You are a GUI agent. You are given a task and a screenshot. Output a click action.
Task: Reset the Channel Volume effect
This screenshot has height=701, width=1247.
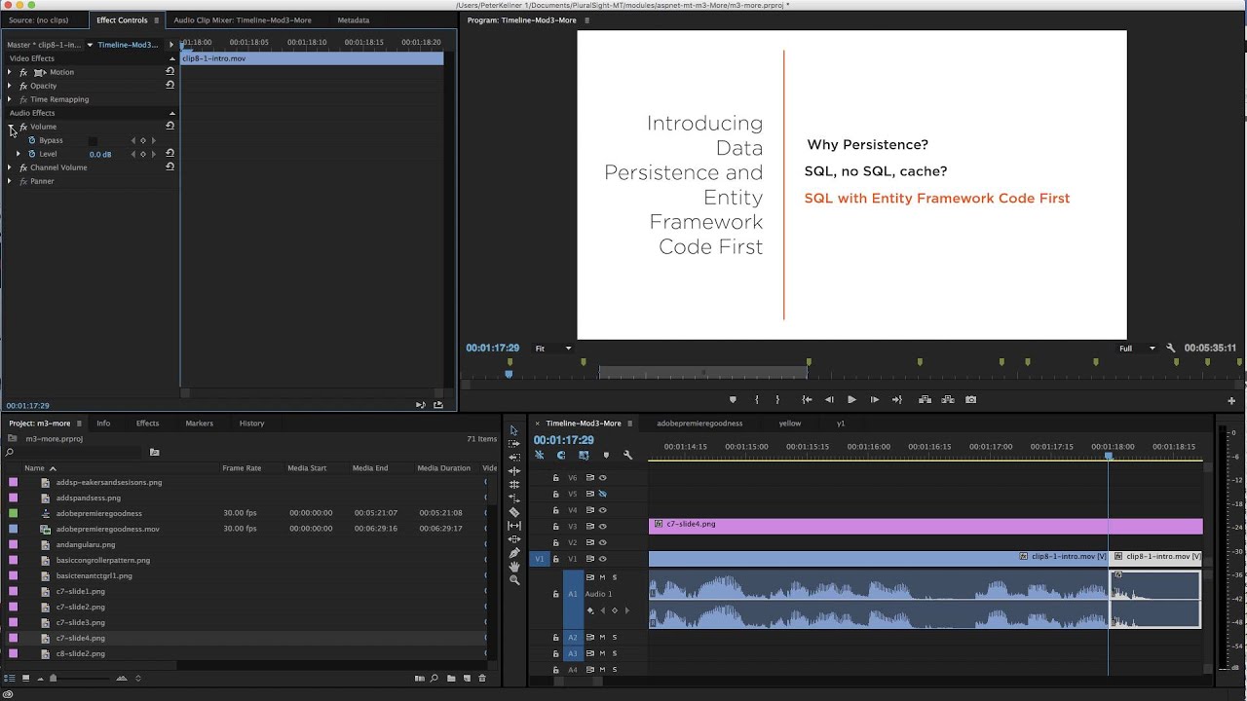pyautogui.click(x=170, y=166)
